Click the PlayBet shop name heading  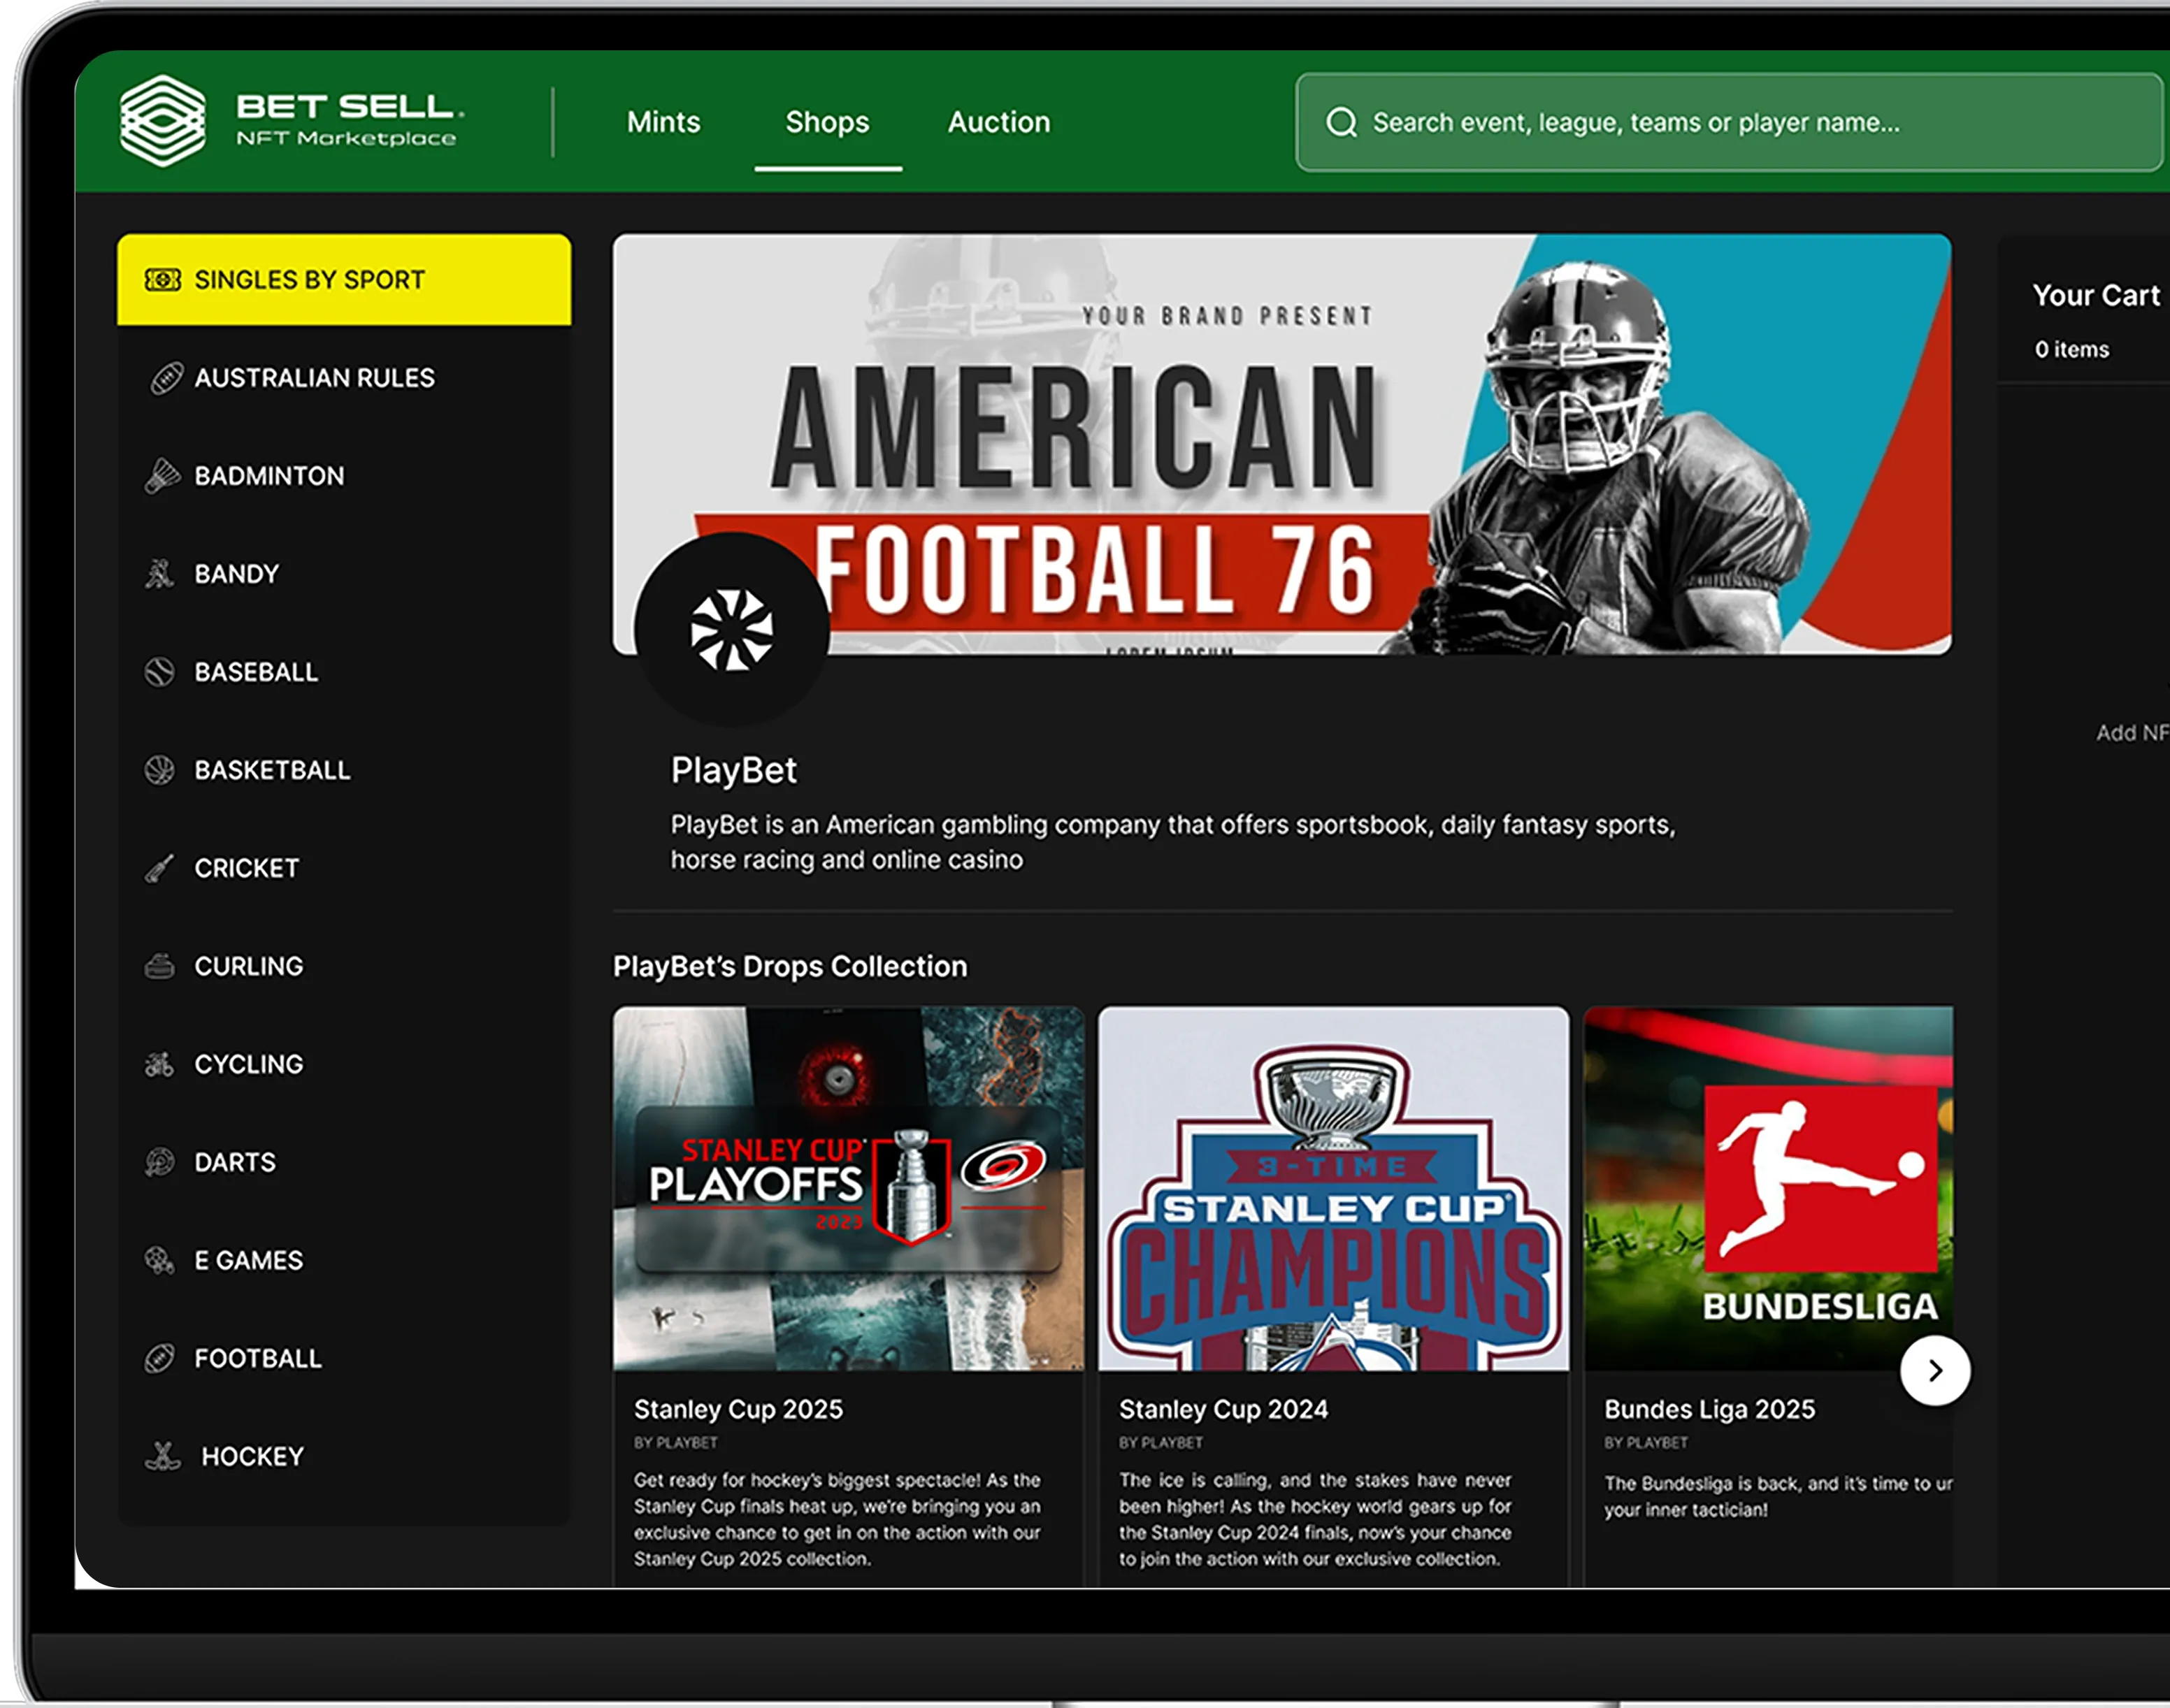click(x=733, y=770)
